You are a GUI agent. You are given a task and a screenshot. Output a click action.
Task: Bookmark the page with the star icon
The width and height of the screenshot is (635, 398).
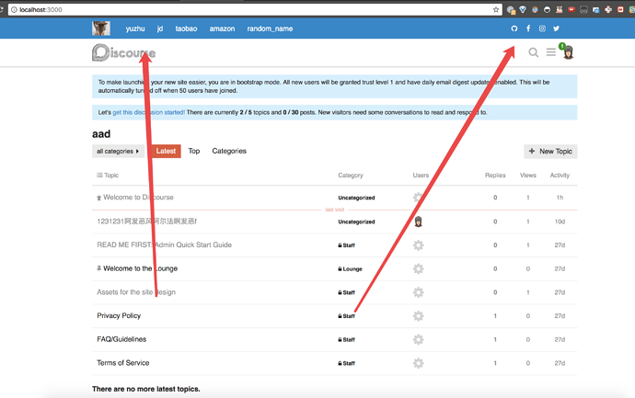(x=496, y=10)
